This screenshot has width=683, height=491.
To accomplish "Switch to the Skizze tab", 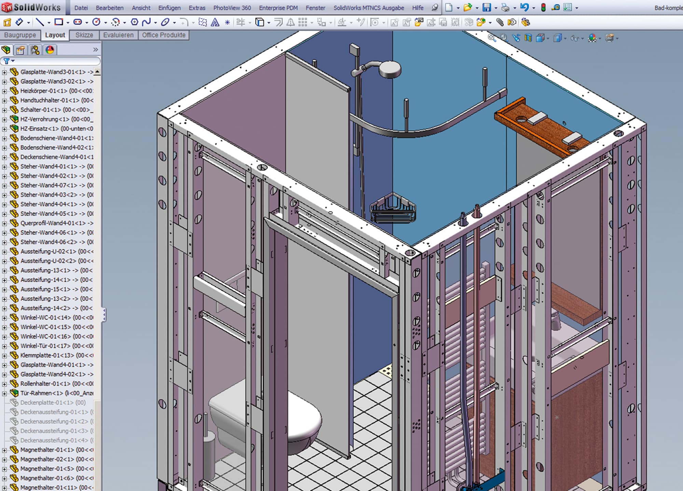I will tap(84, 35).
